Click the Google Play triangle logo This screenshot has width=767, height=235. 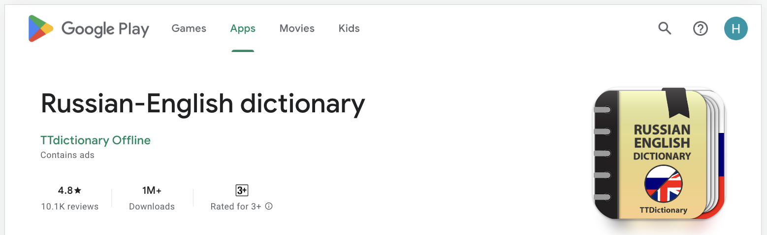[41, 28]
